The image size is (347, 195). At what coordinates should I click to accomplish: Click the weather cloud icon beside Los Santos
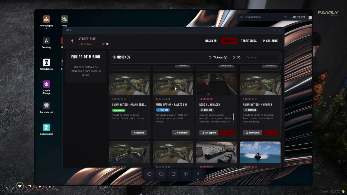242,17
